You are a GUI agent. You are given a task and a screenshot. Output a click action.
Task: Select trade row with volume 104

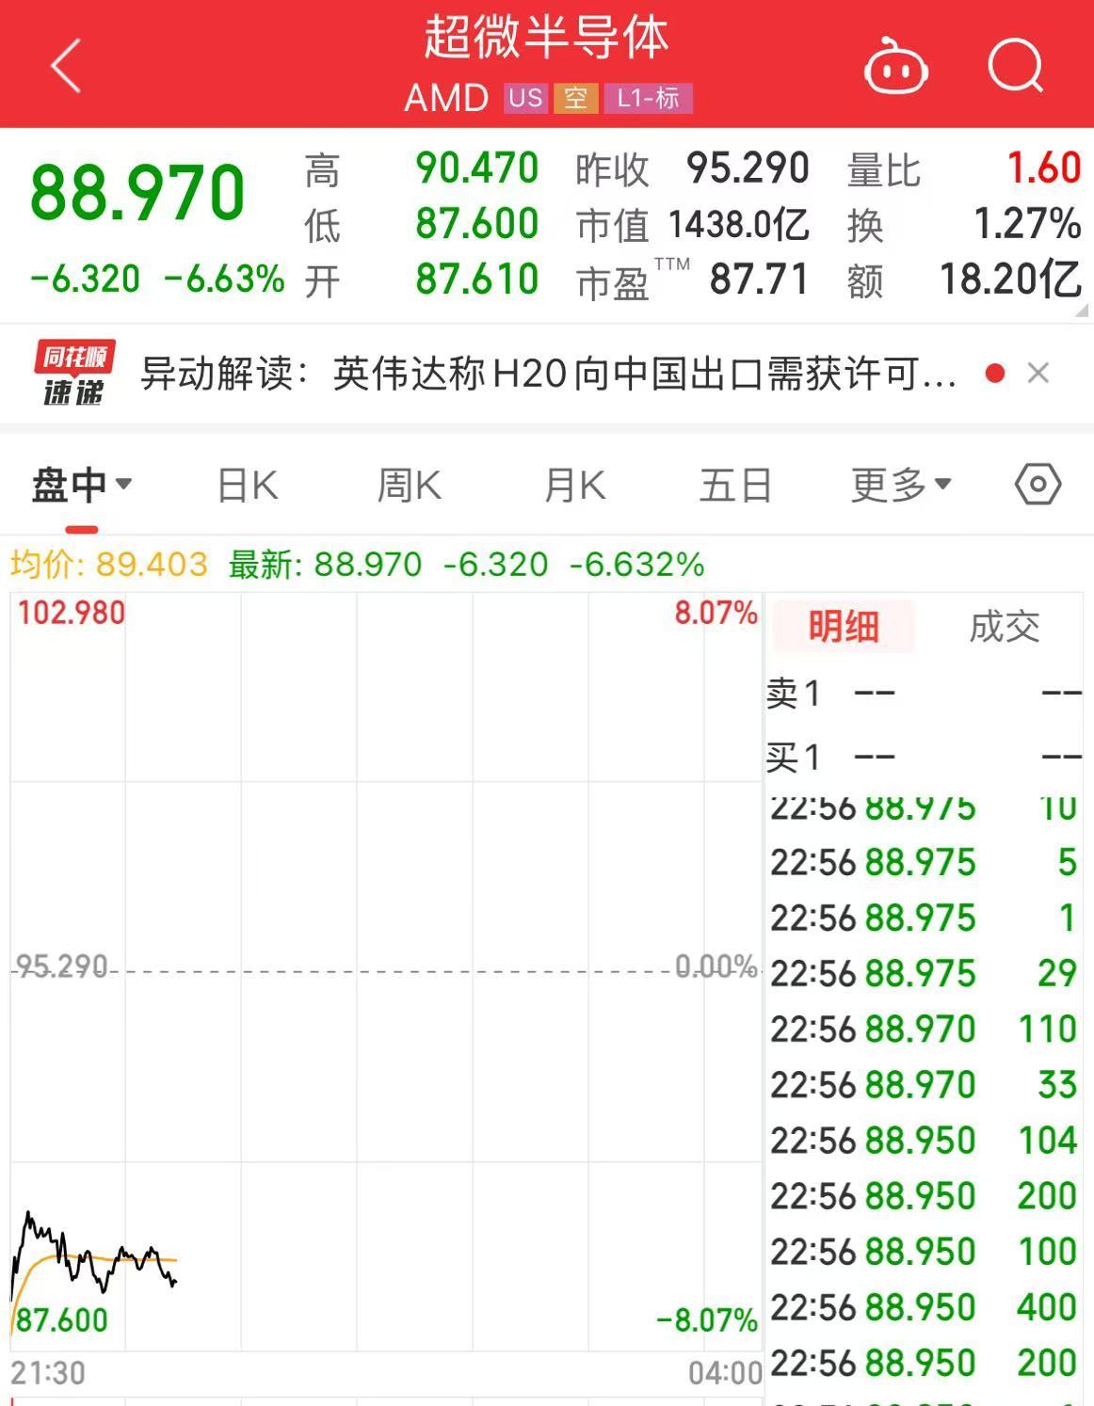point(925,1140)
